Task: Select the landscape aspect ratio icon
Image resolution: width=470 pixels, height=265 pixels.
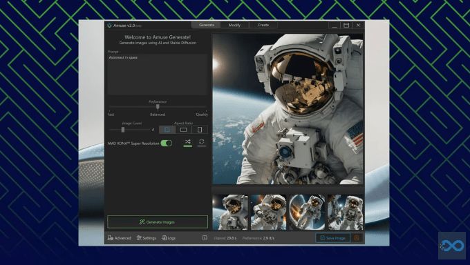Action: click(183, 130)
